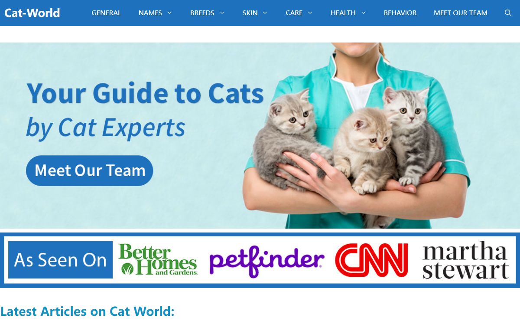This screenshot has height=321, width=520.
Task: Select the Health menu label
Action: 343,13
